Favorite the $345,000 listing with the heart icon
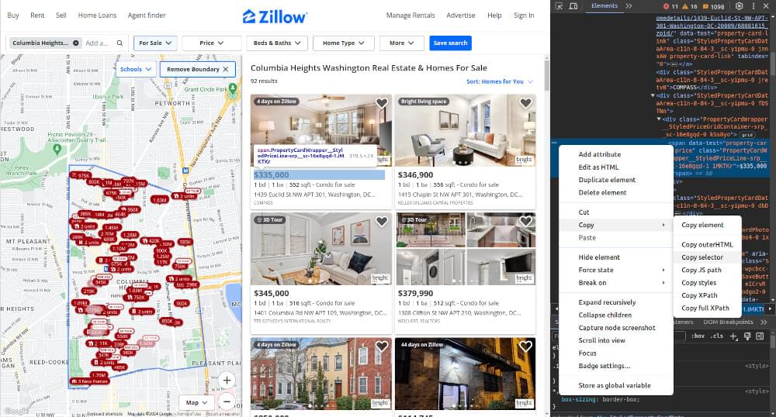This screenshot has height=417, width=776. click(381, 222)
